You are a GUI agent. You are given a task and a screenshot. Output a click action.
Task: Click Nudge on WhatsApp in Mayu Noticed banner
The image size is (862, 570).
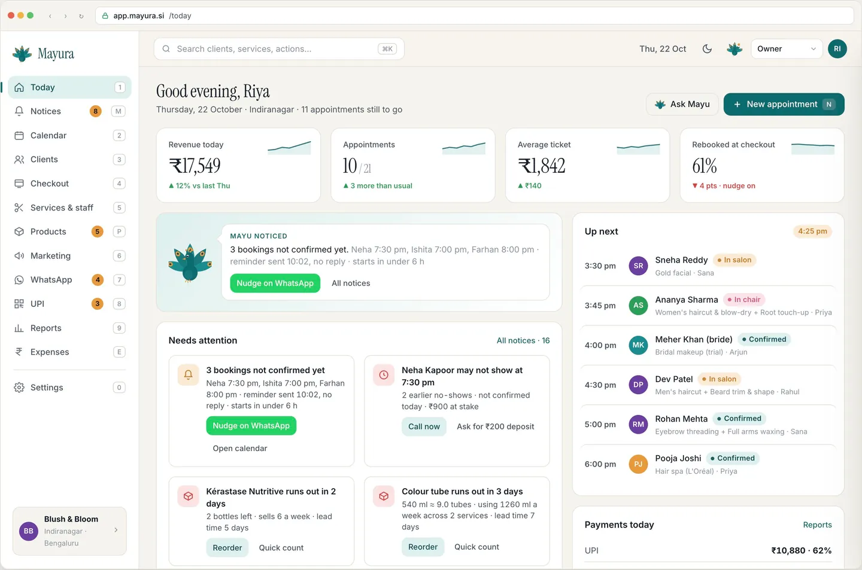(275, 284)
